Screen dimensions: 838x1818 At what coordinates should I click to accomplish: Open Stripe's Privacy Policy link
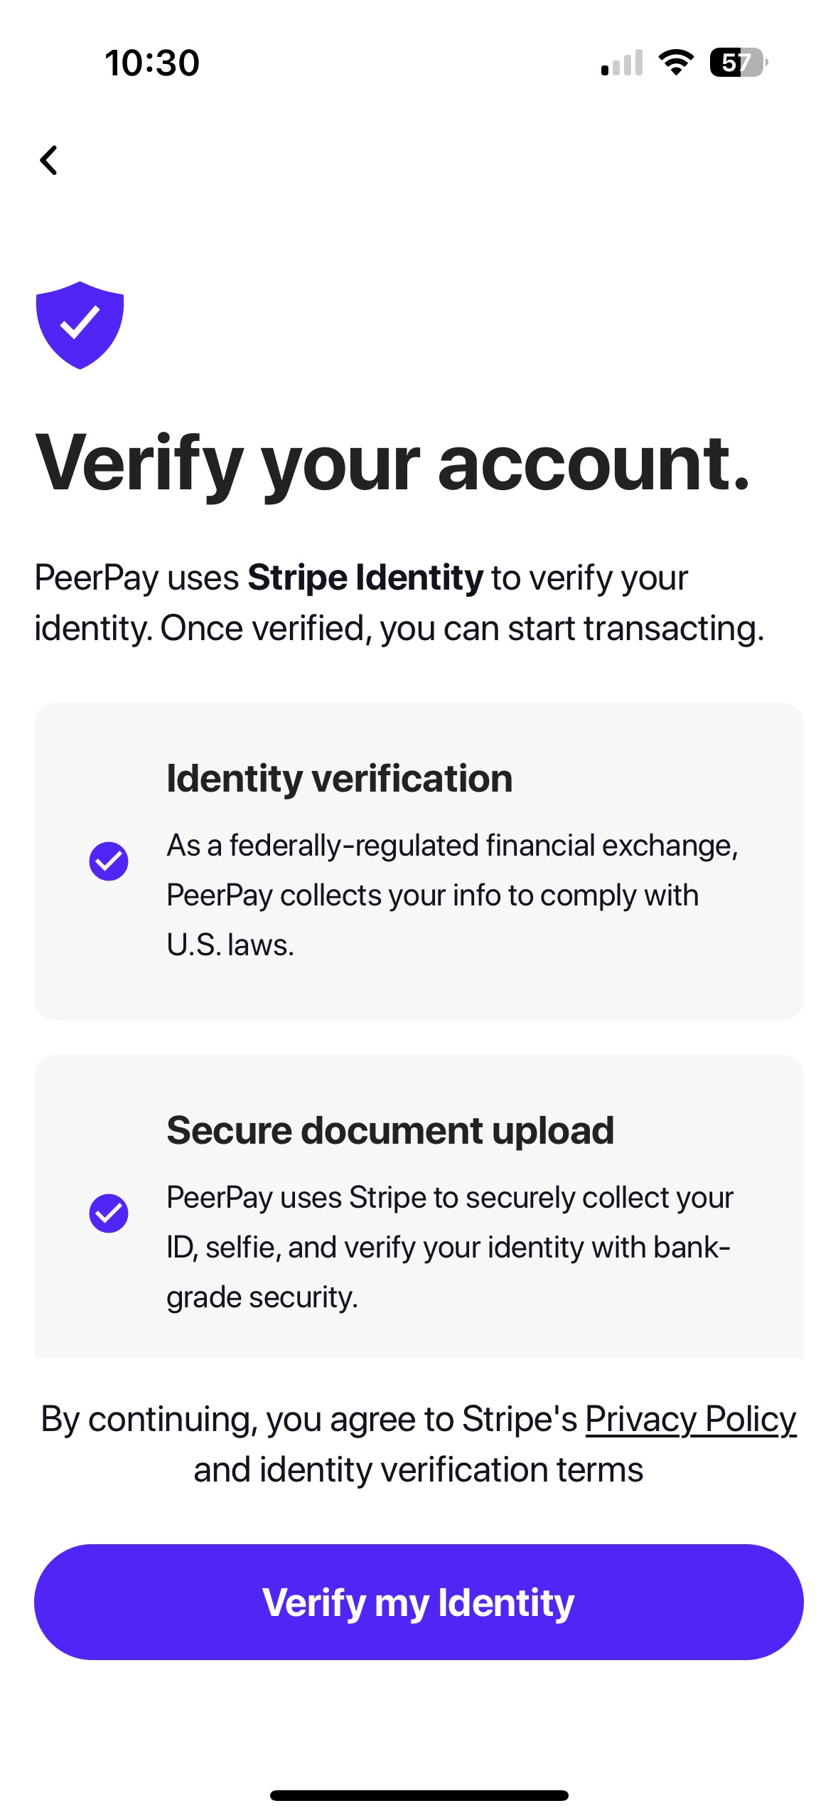(x=690, y=1418)
